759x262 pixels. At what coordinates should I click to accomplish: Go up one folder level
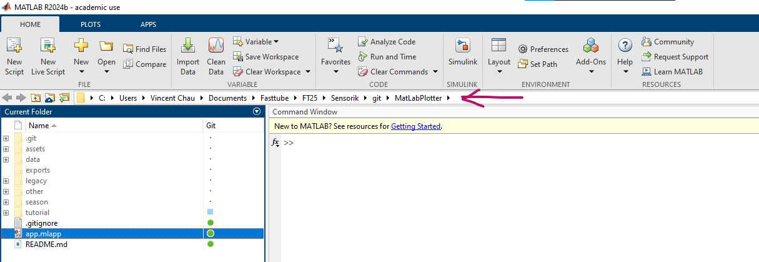(36, 98)
